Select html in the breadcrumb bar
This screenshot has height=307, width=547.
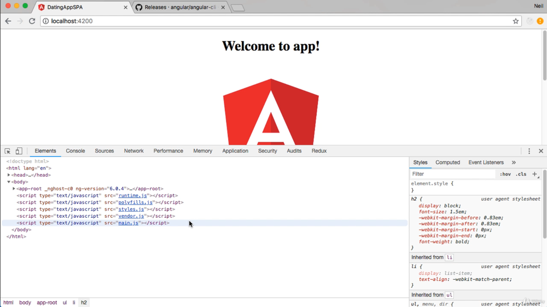pyautogui.click(x=8, y=303)
